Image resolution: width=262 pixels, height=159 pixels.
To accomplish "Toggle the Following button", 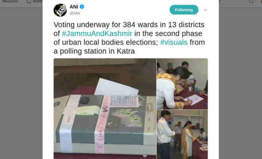I will click(184, 10).
